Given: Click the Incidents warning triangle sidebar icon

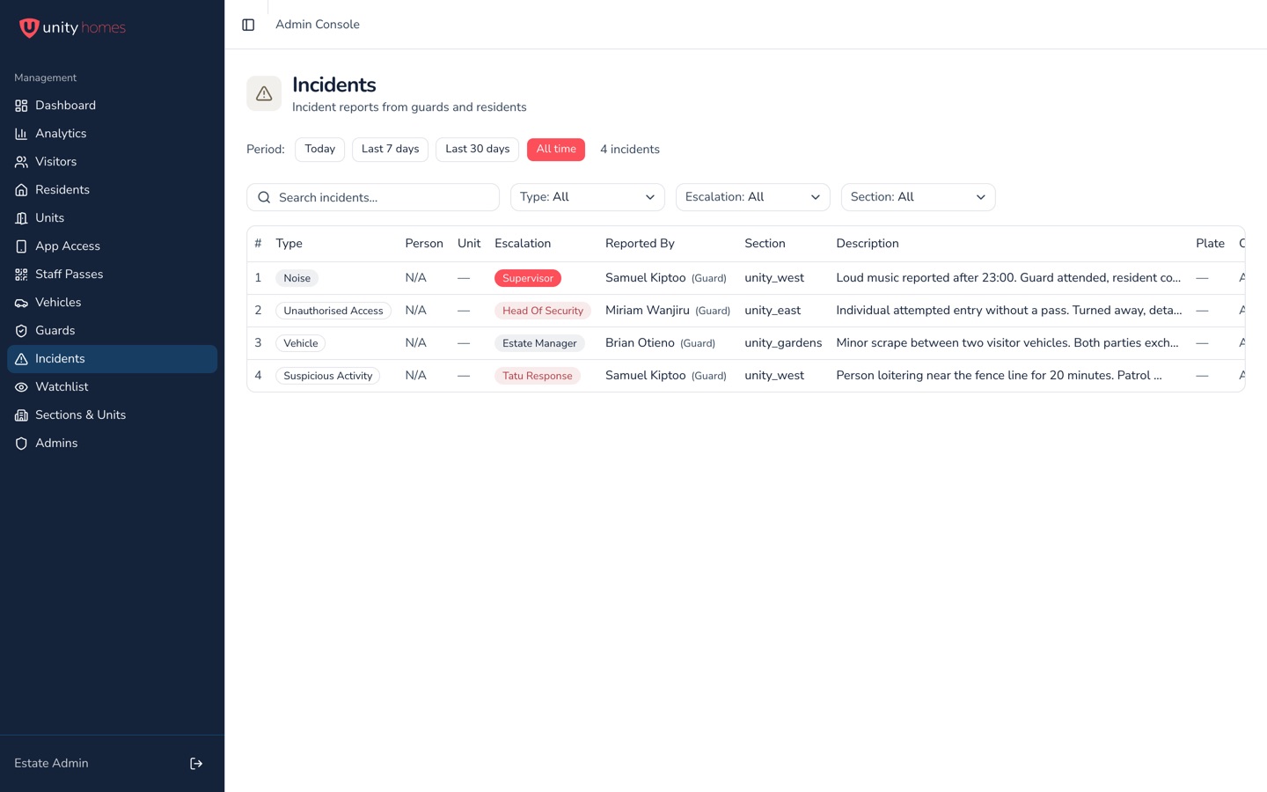Looking at the screenshot, I should click(x=21, y=359).
